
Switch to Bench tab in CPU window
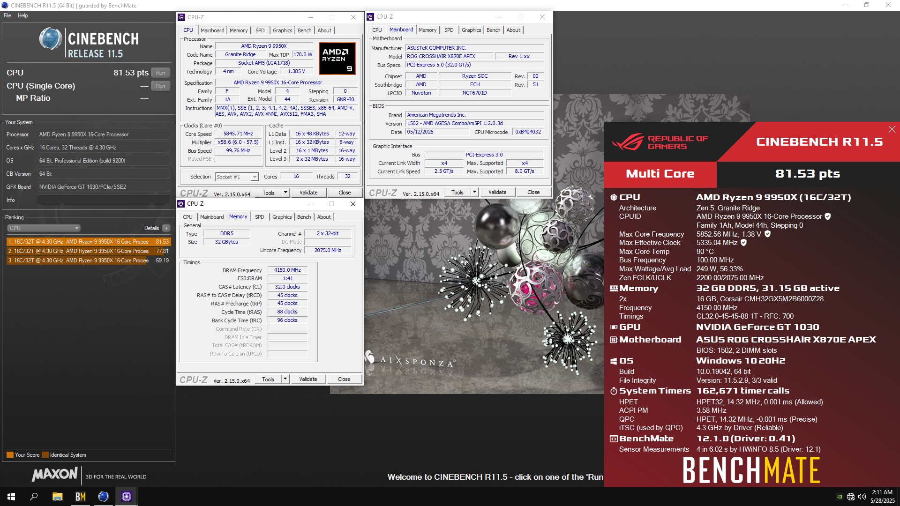(304, 30)
